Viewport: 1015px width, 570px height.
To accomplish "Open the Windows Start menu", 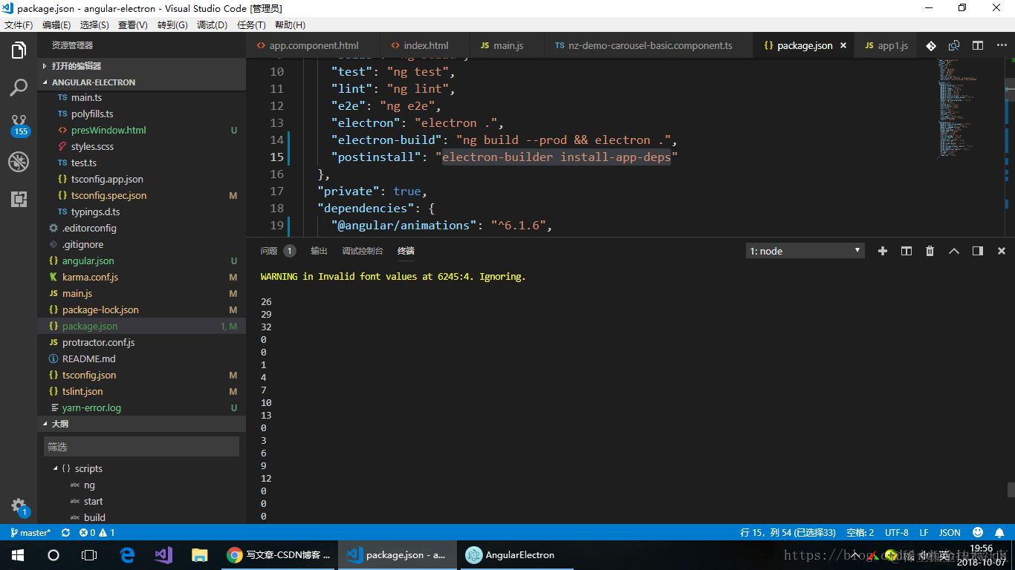I will (x=18, y=555).
